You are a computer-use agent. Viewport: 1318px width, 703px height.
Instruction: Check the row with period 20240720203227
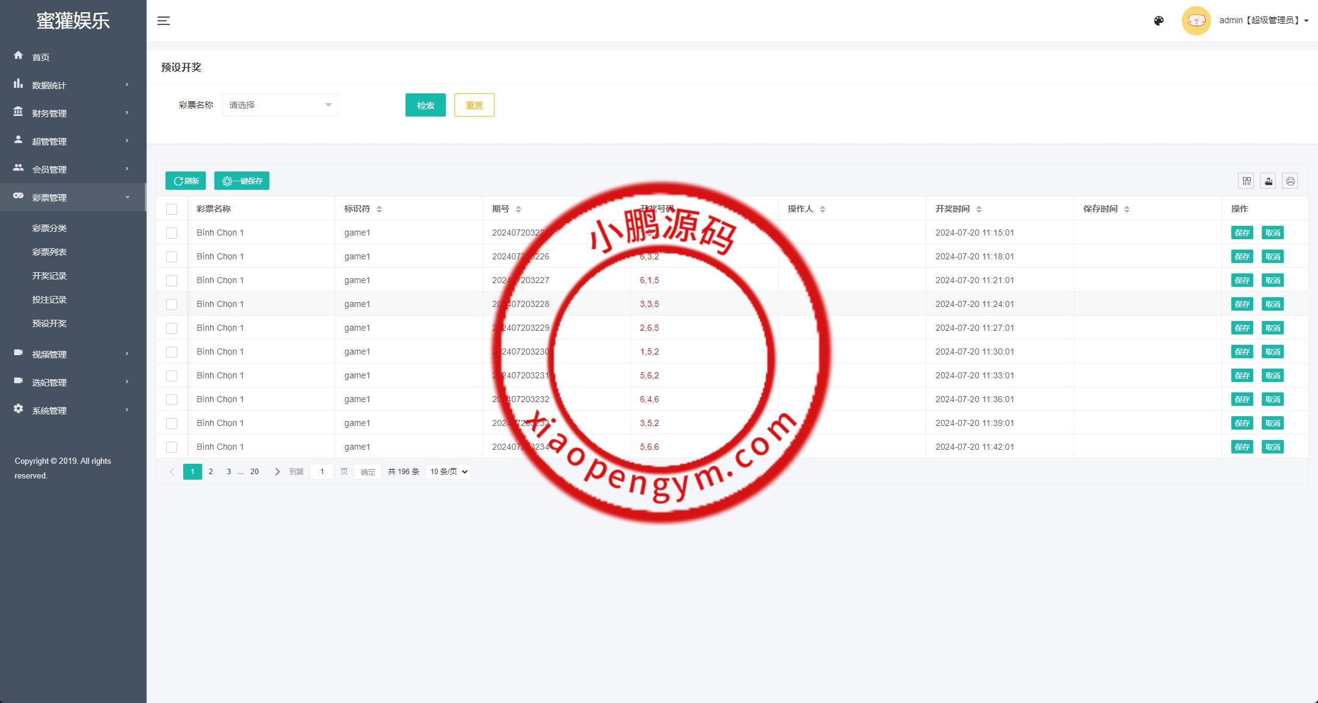[172, 281]
